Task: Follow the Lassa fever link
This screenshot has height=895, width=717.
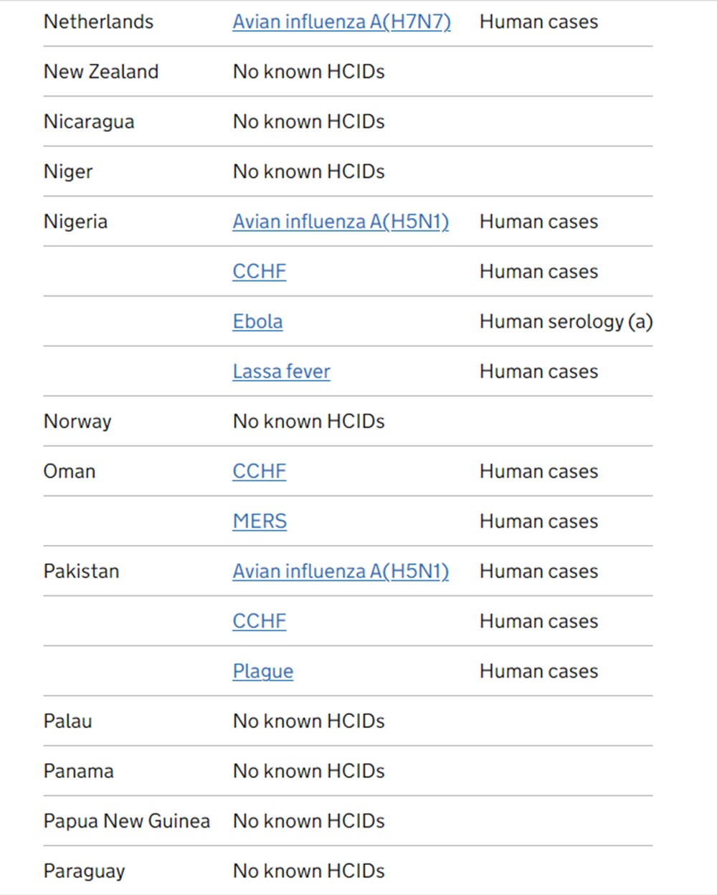Action: coord(281,371)
